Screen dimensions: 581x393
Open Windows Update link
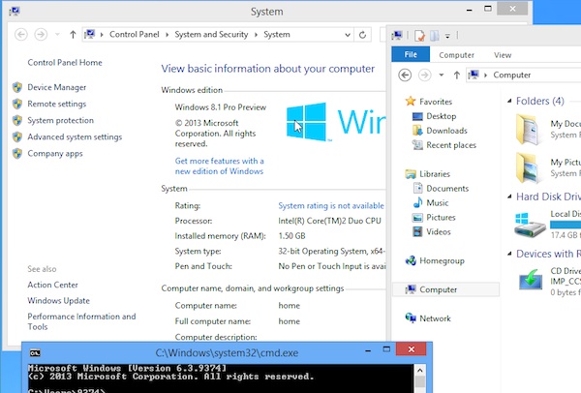tap(58, 301)
